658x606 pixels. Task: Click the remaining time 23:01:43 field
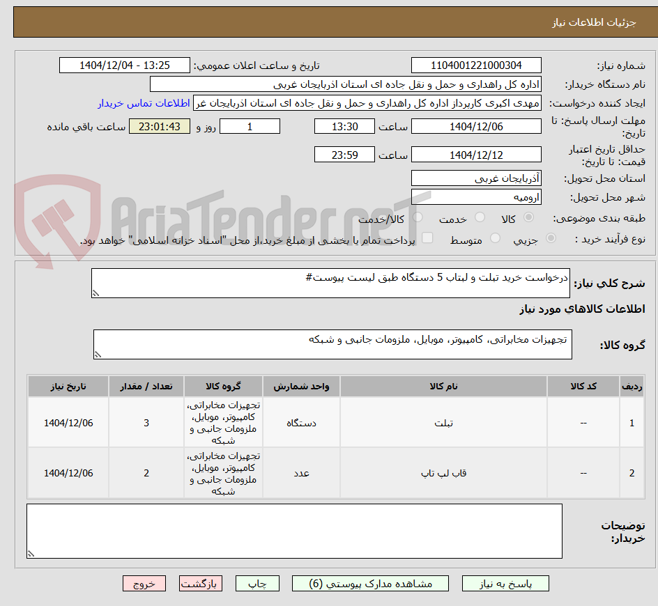[x=160, y=126]
